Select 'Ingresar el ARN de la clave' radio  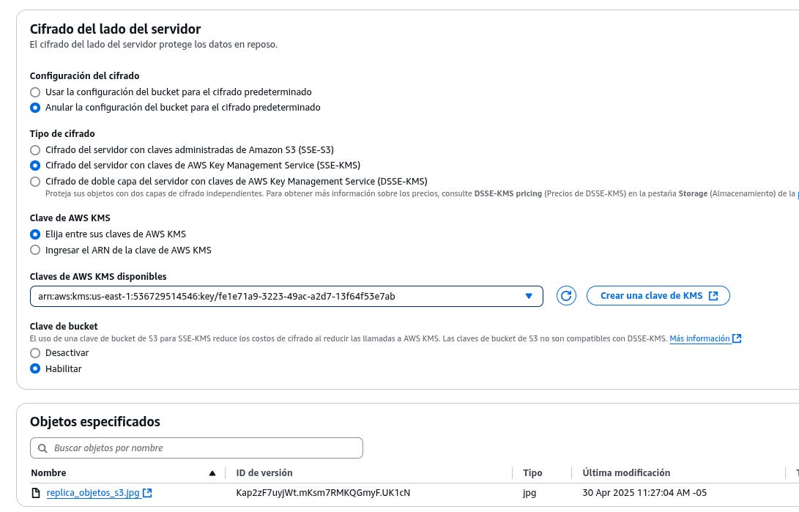point(35,251)
